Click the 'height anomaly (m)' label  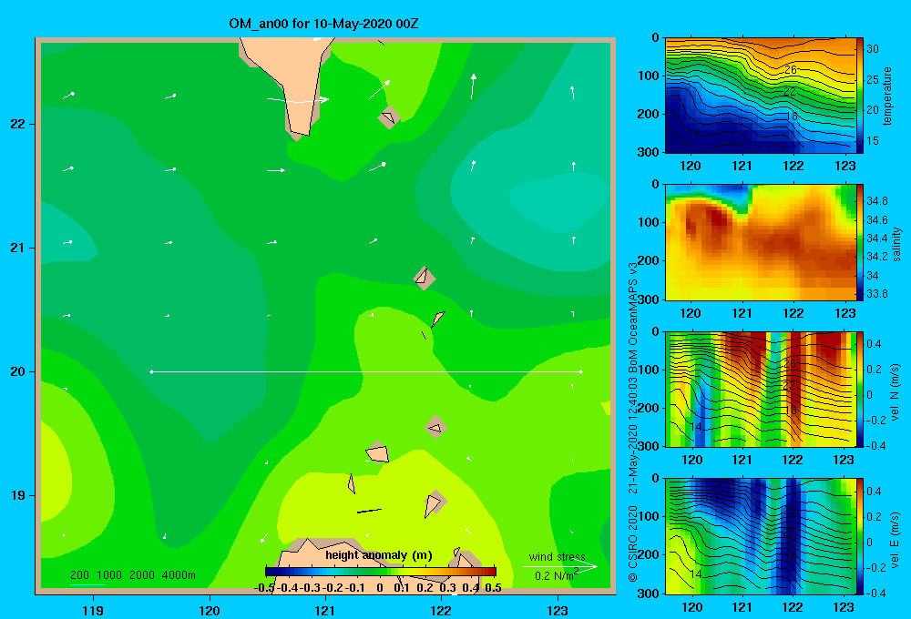[378, 555]
